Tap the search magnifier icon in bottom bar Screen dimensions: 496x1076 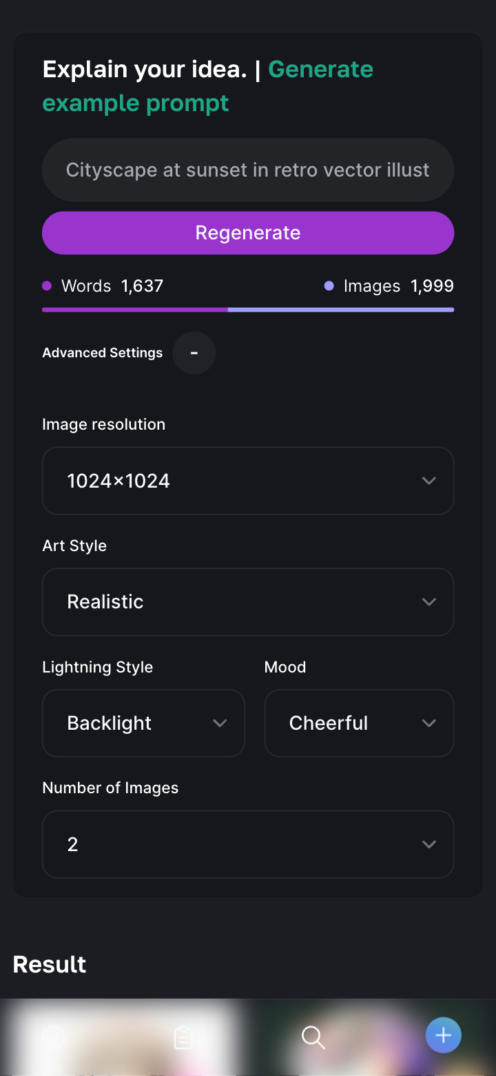point(313,1037)
